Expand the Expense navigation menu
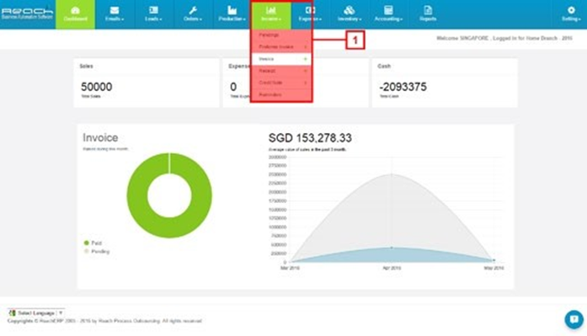 [310, 14]
